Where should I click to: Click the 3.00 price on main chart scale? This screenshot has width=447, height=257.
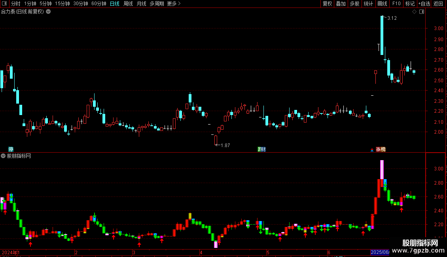[438, 28]
